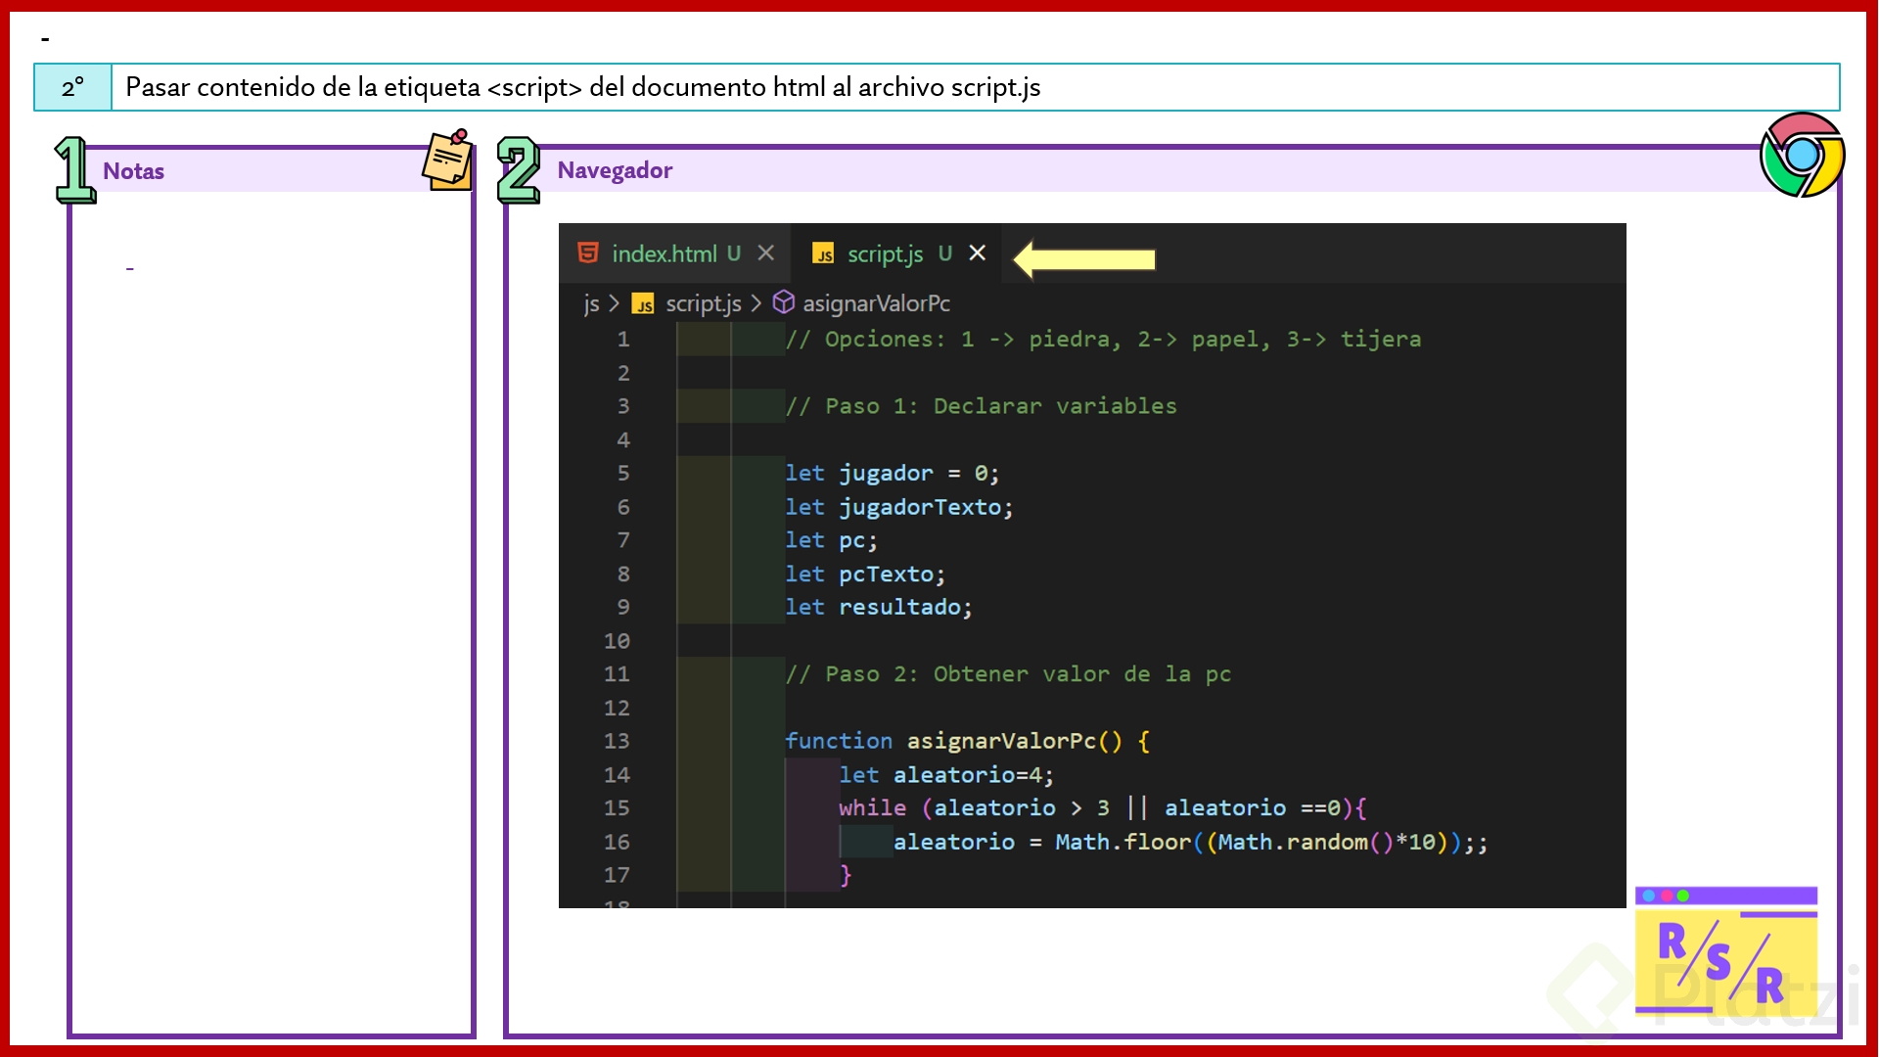This screenshot has height=1057, width=1879.
Task: Click the function asignarValorPc() declaration
Action: 967,741
